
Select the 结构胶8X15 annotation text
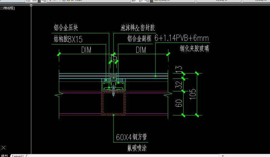[68, 39]
